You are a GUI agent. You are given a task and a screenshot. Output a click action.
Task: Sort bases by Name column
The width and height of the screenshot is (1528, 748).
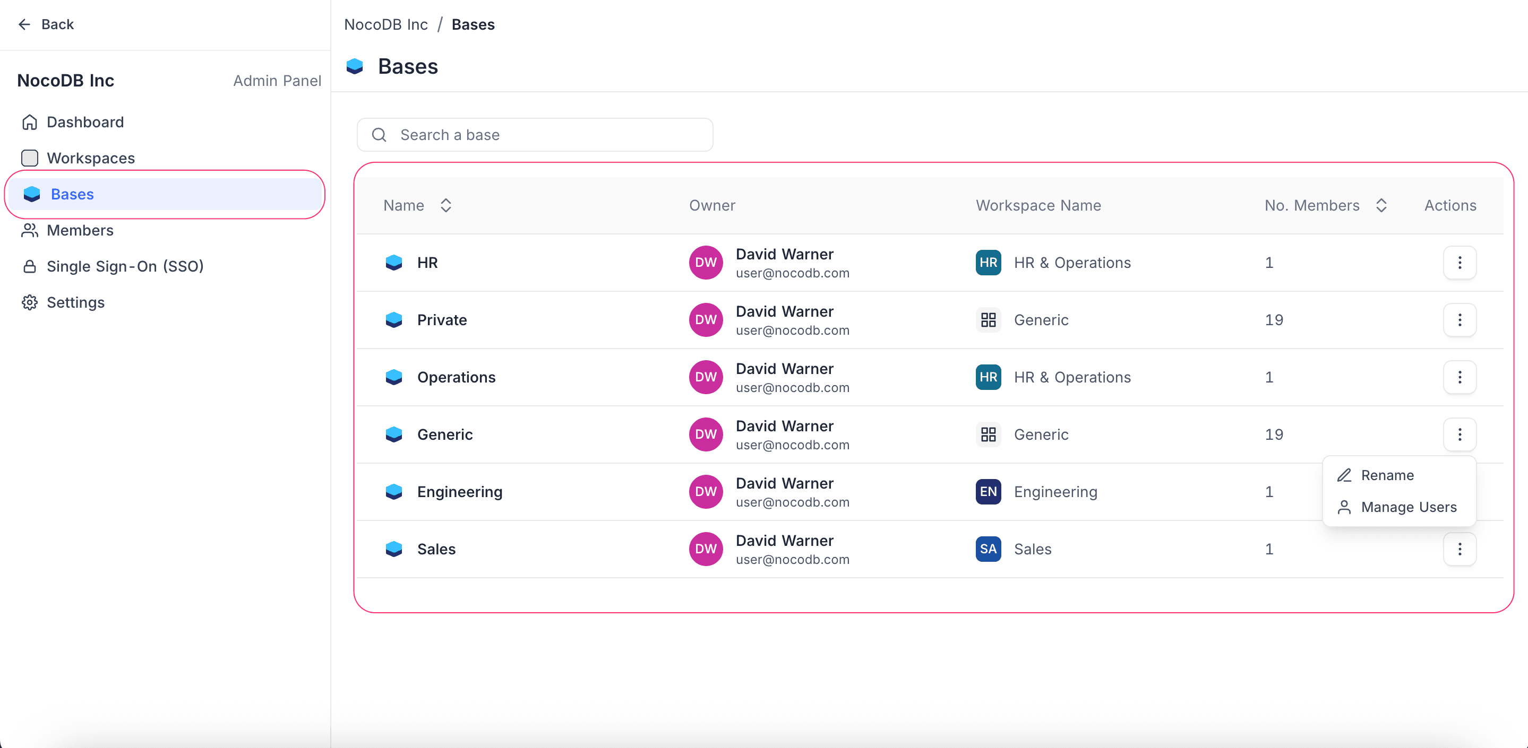(x=445, y=206)
